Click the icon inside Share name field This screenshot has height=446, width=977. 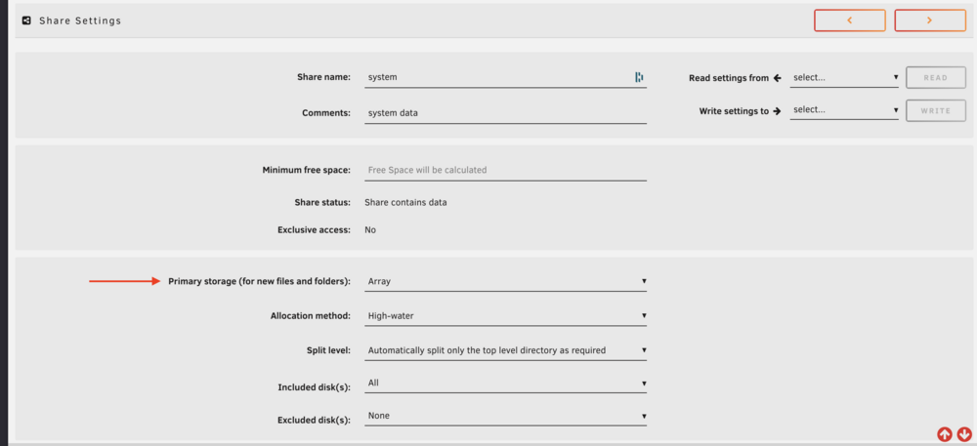point(639,77)
